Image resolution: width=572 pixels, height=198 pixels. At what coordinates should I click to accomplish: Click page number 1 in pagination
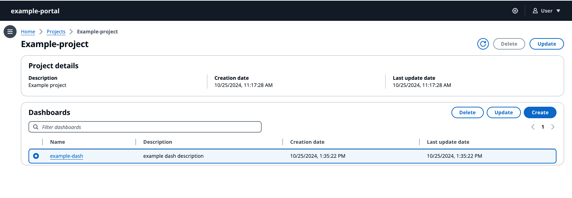(543, 127)
